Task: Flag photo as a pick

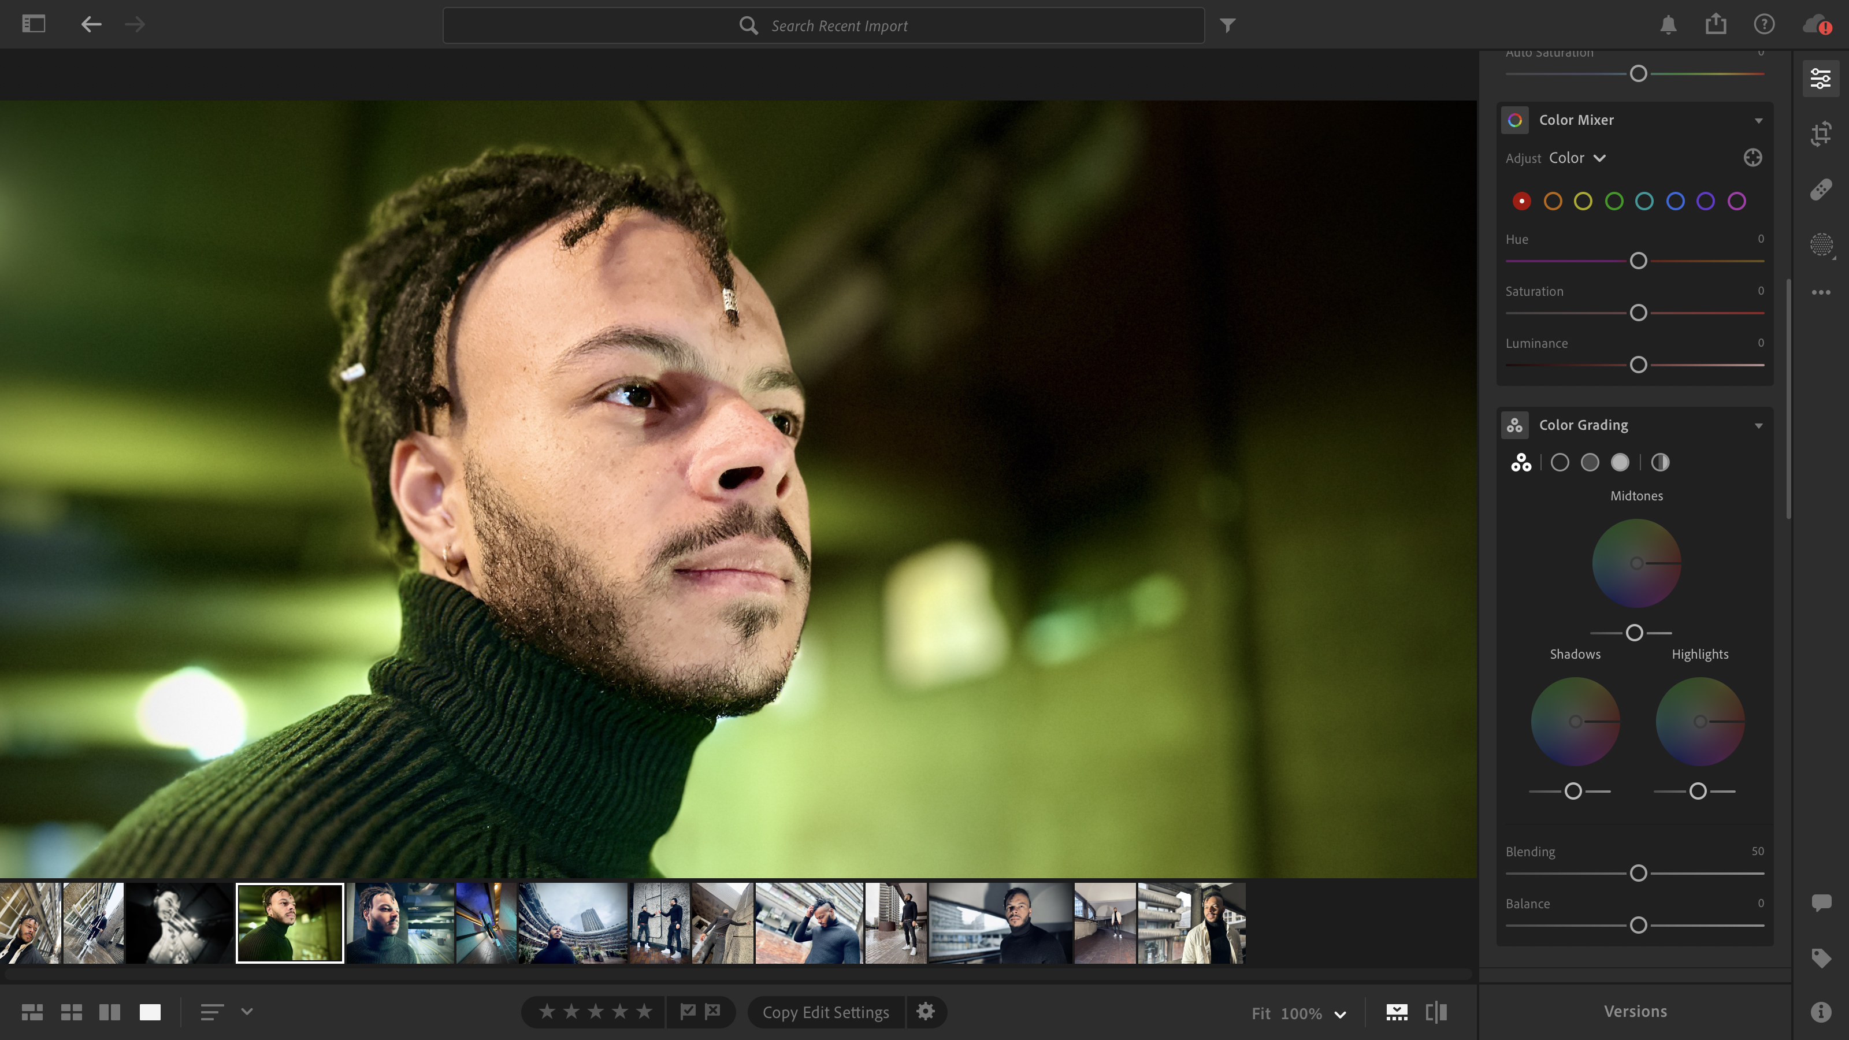Action: (x=688, y=1011)
